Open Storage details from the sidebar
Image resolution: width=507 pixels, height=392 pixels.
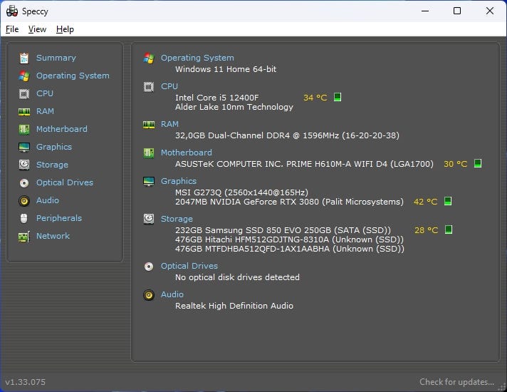(52, 165)
